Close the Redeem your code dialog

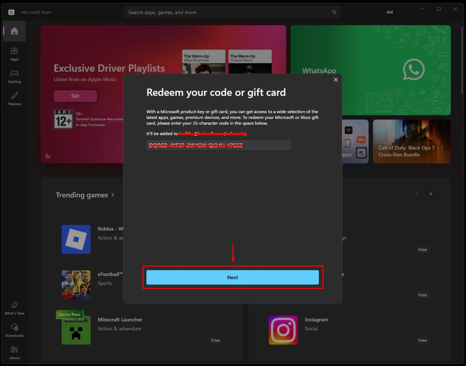click(336, 80)
